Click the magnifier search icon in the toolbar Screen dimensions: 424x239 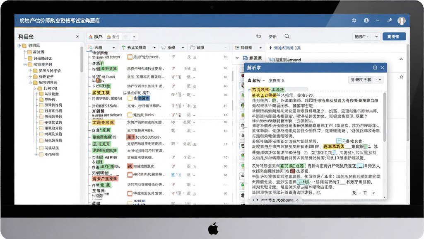point(287,37)
